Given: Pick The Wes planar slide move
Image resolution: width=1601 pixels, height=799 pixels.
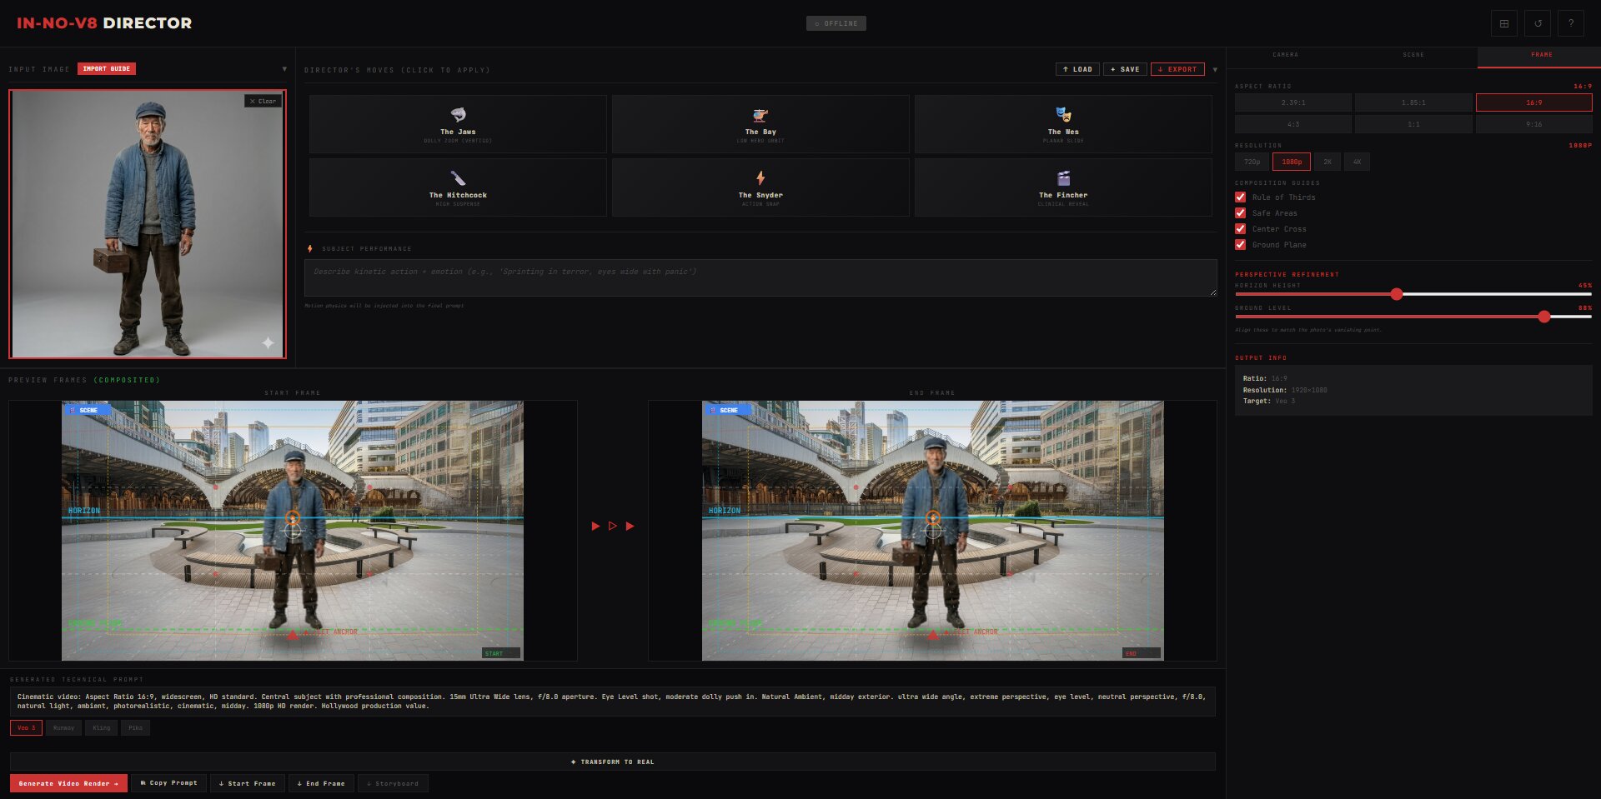Looking at the screenshot, I should (x=1064, y=124).
